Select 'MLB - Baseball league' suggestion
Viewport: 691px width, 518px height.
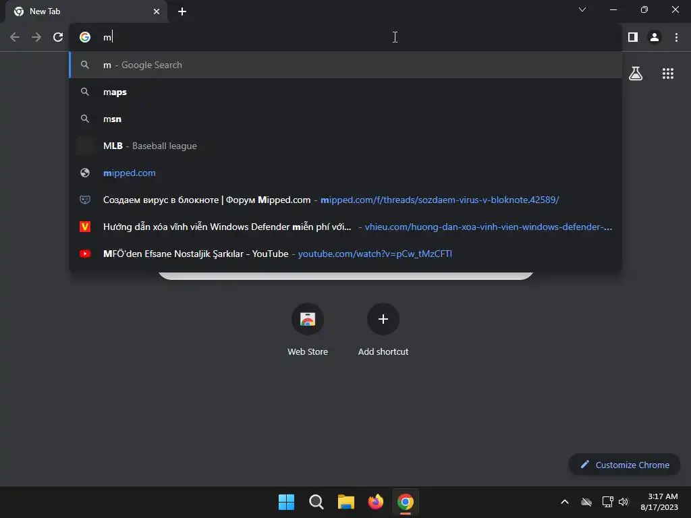345,146
